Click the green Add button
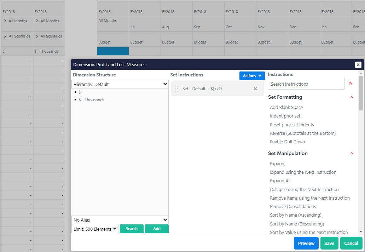This screenshot has width=365, height=252. 157,229
